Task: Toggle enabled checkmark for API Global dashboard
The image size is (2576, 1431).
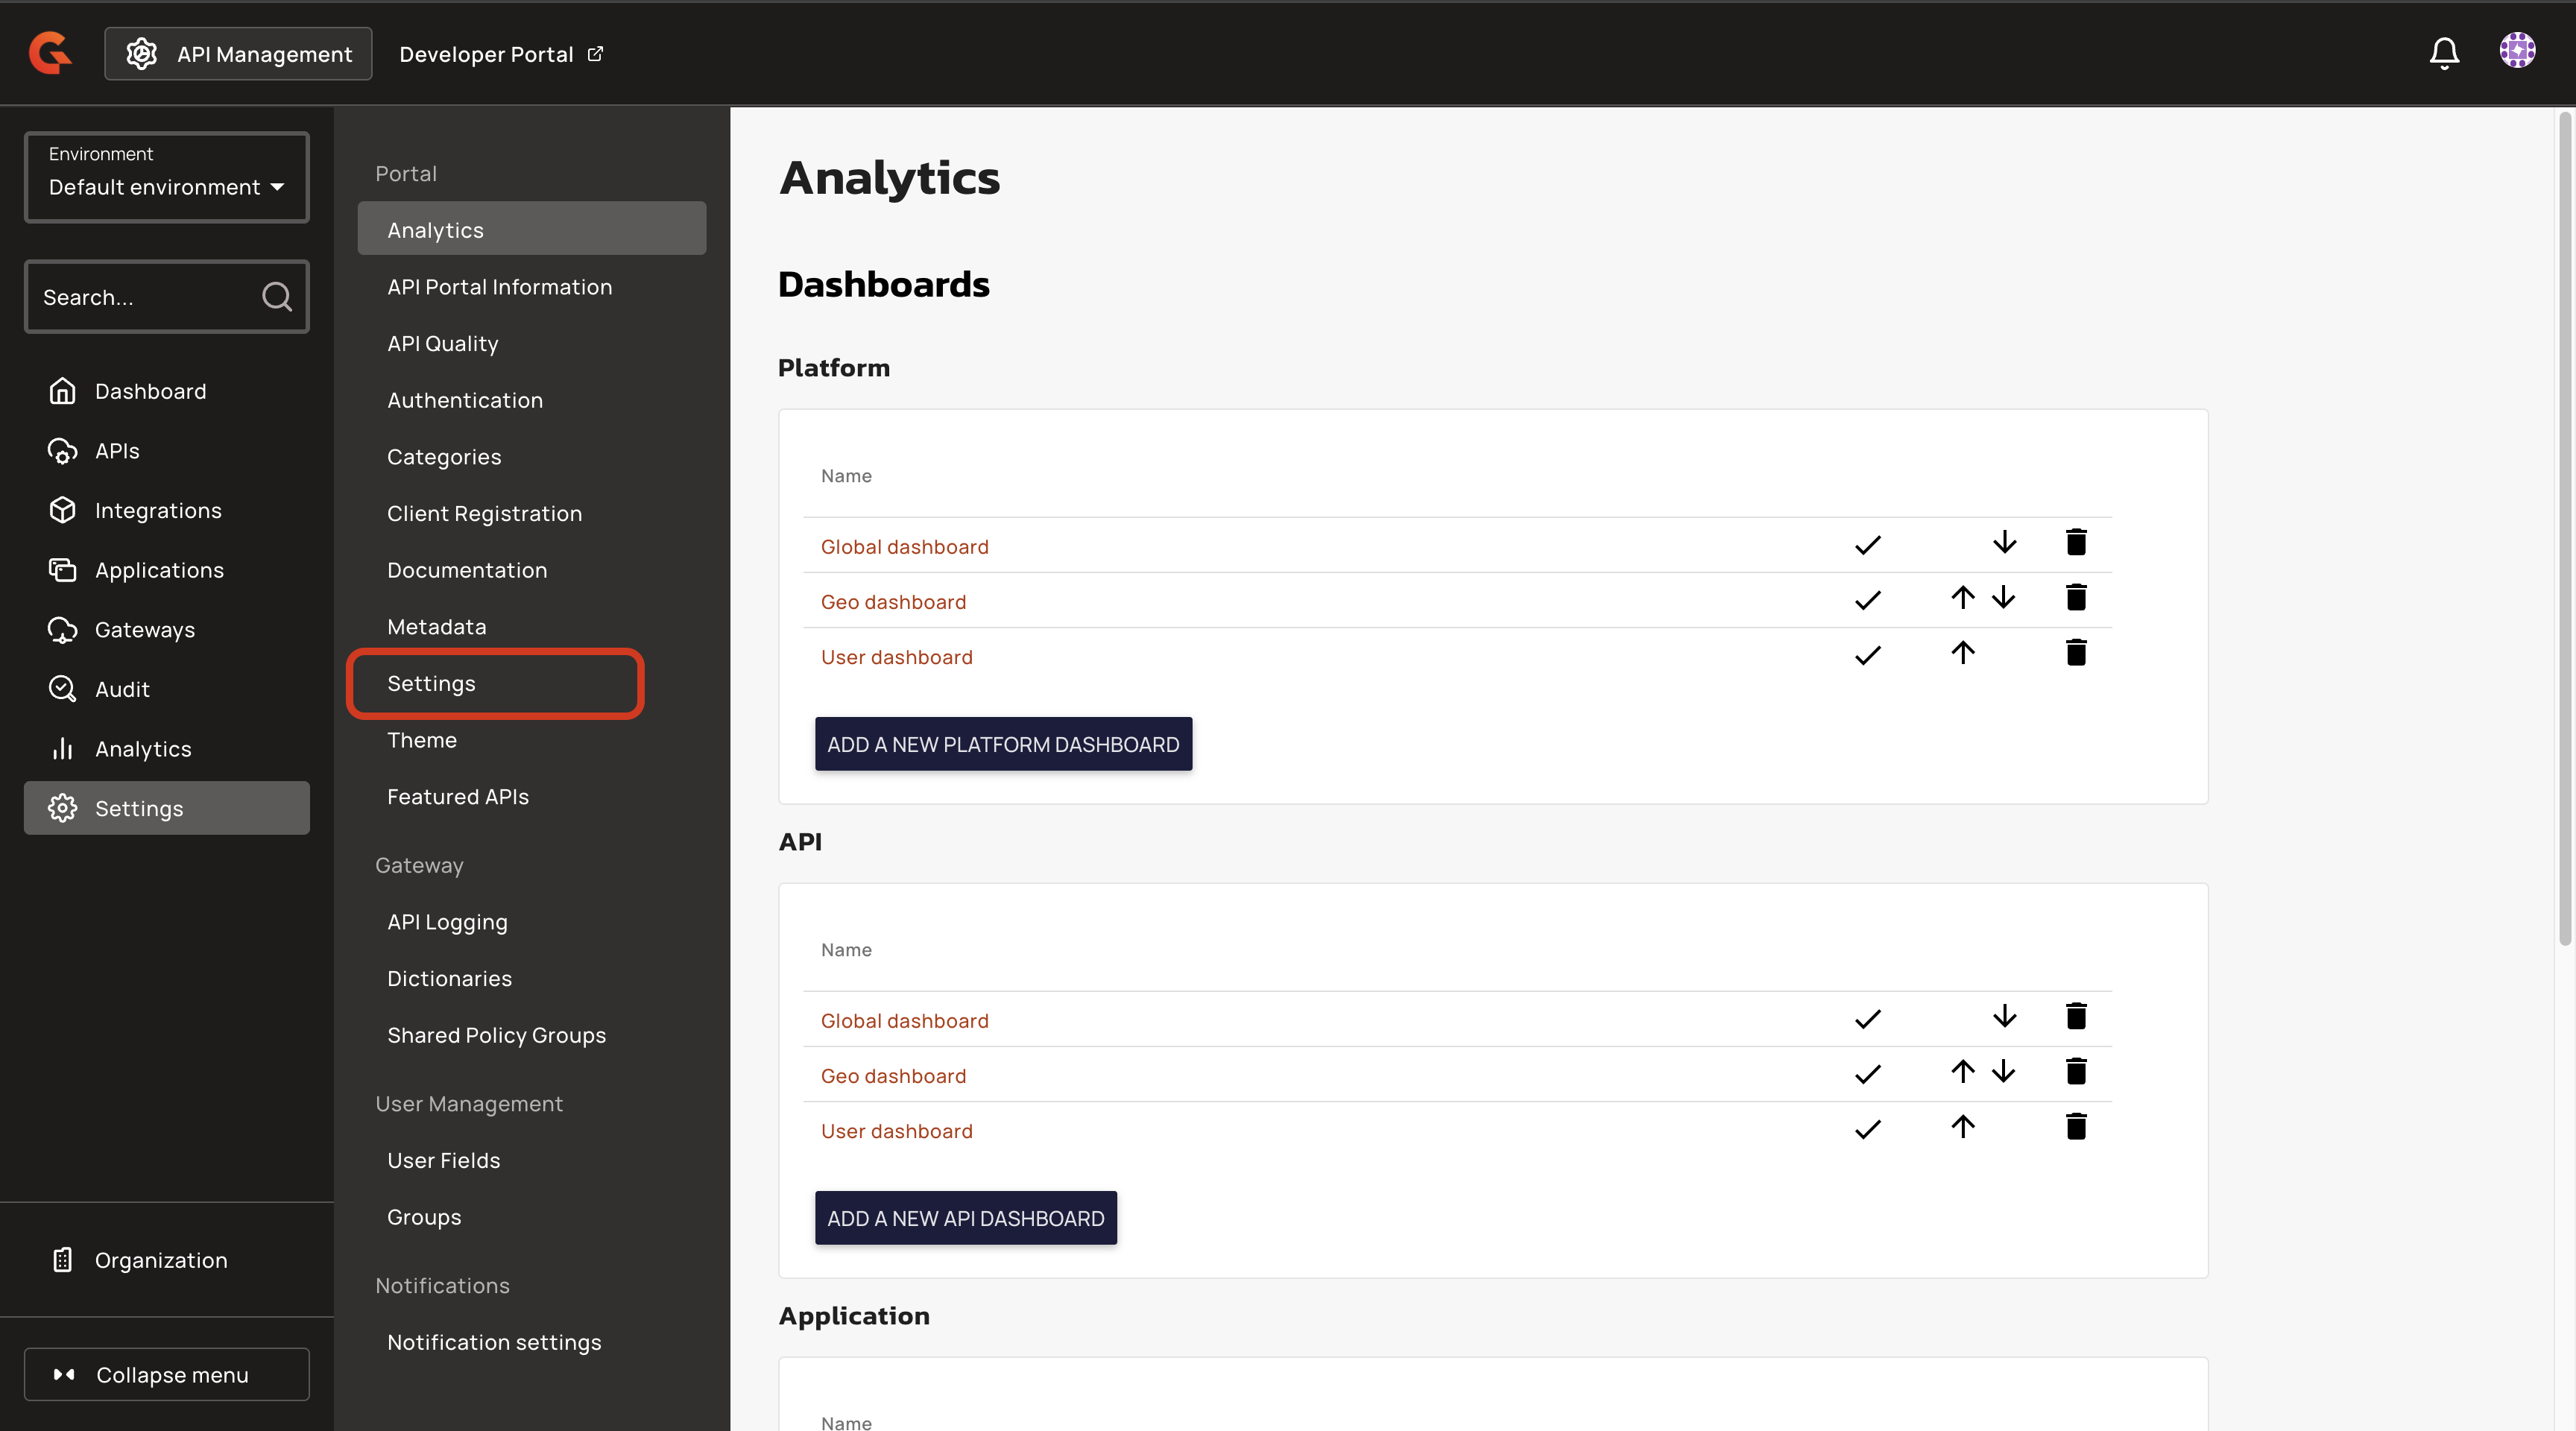Action: tap(1867, 1020)
